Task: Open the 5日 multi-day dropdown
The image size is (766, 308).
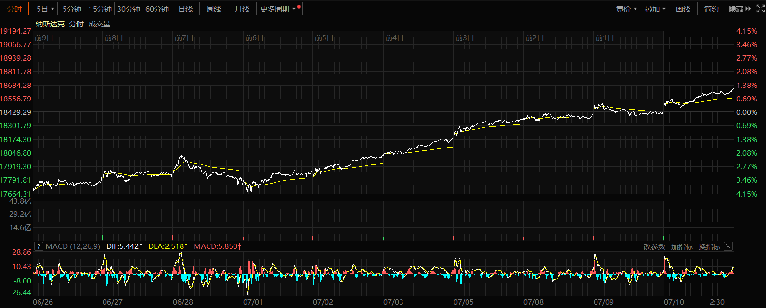Action: (45, 9)
